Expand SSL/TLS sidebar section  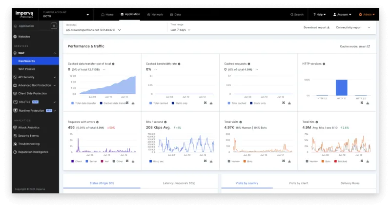pyautogui.click(x=55, y=102)
